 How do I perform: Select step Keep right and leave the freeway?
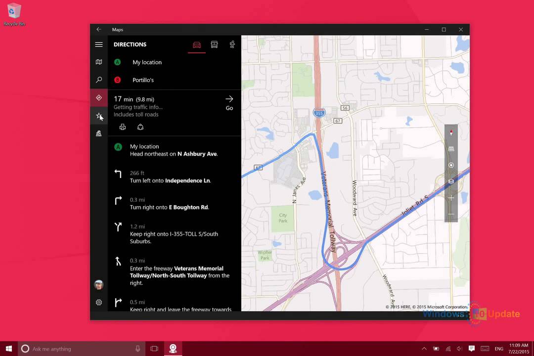pos(175,305)
